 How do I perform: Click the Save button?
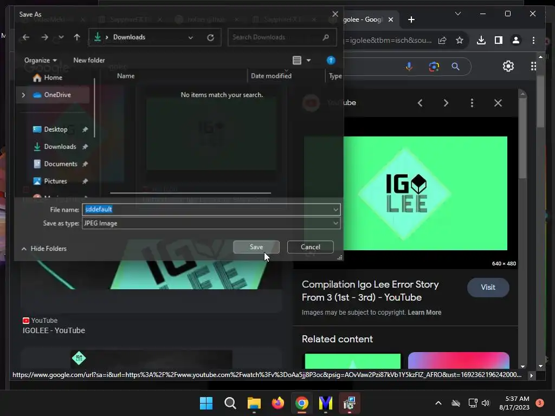coord(256,247)
